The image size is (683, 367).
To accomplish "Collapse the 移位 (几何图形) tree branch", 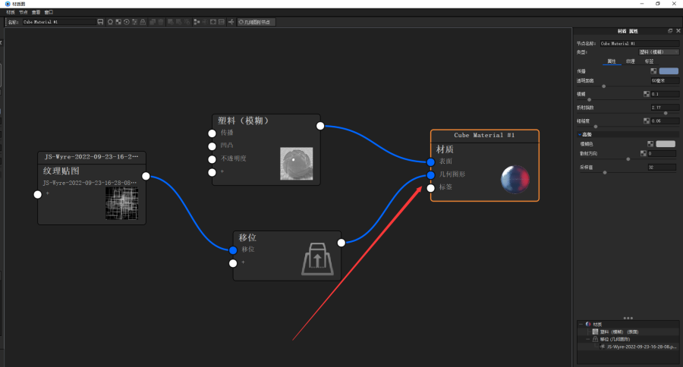I will [x=587, y=339].
